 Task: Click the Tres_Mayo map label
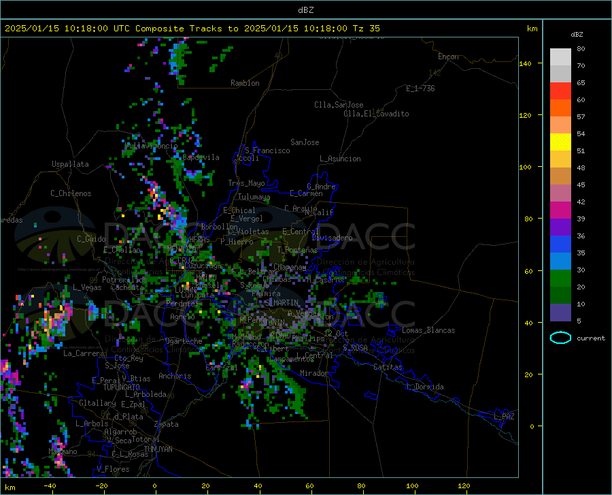(246, 183)
